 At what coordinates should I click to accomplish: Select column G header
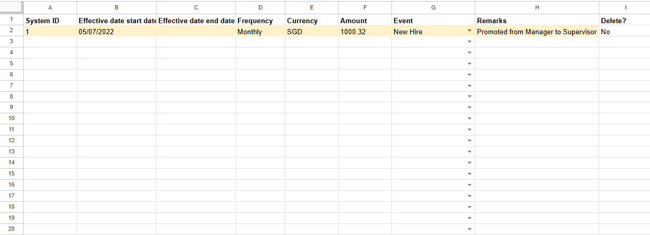point(434,7)
